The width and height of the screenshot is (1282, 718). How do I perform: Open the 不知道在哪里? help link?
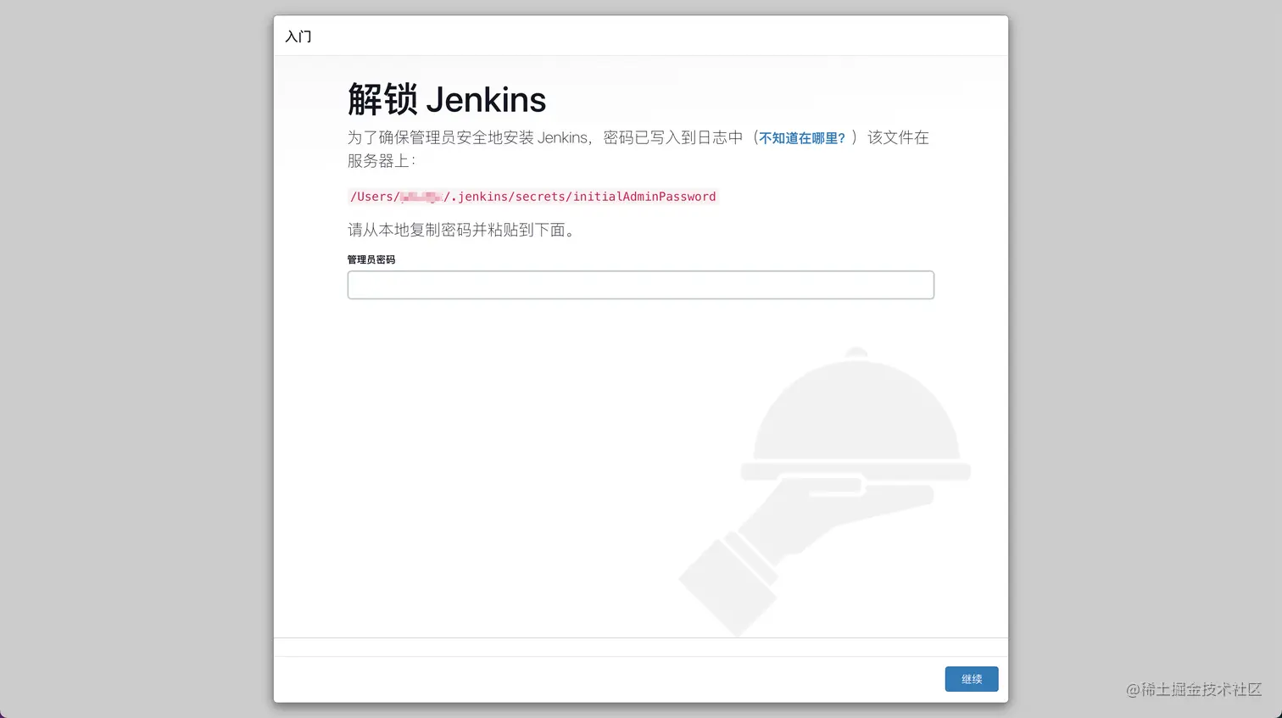pos(802,138)
